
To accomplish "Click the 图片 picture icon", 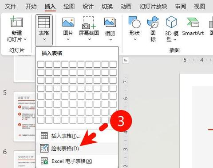I will (68, 22).
